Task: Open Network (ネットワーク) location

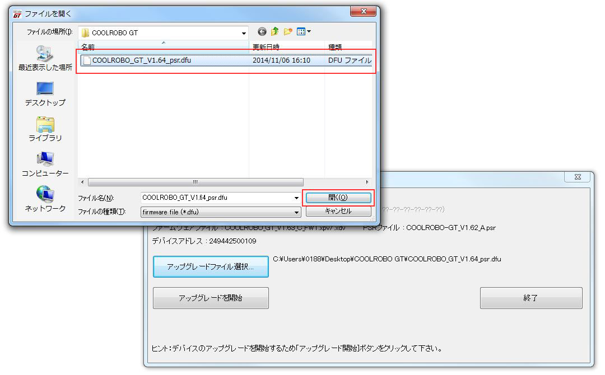Action: (45, 199)
